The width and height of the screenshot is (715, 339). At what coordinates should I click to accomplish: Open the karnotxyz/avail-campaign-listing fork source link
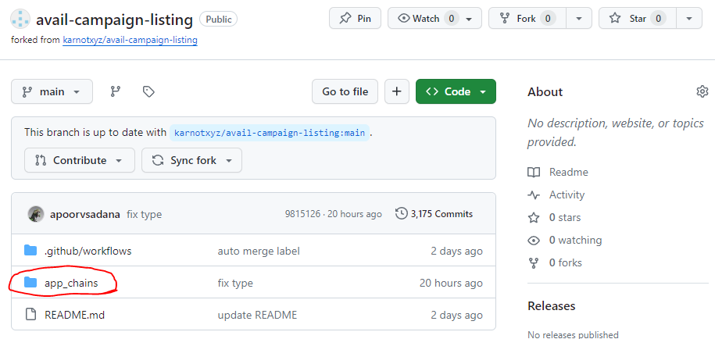point(130,40)
